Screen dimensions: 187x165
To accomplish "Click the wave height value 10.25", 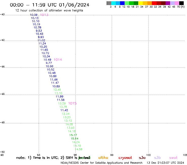I will tap(43, 47).
